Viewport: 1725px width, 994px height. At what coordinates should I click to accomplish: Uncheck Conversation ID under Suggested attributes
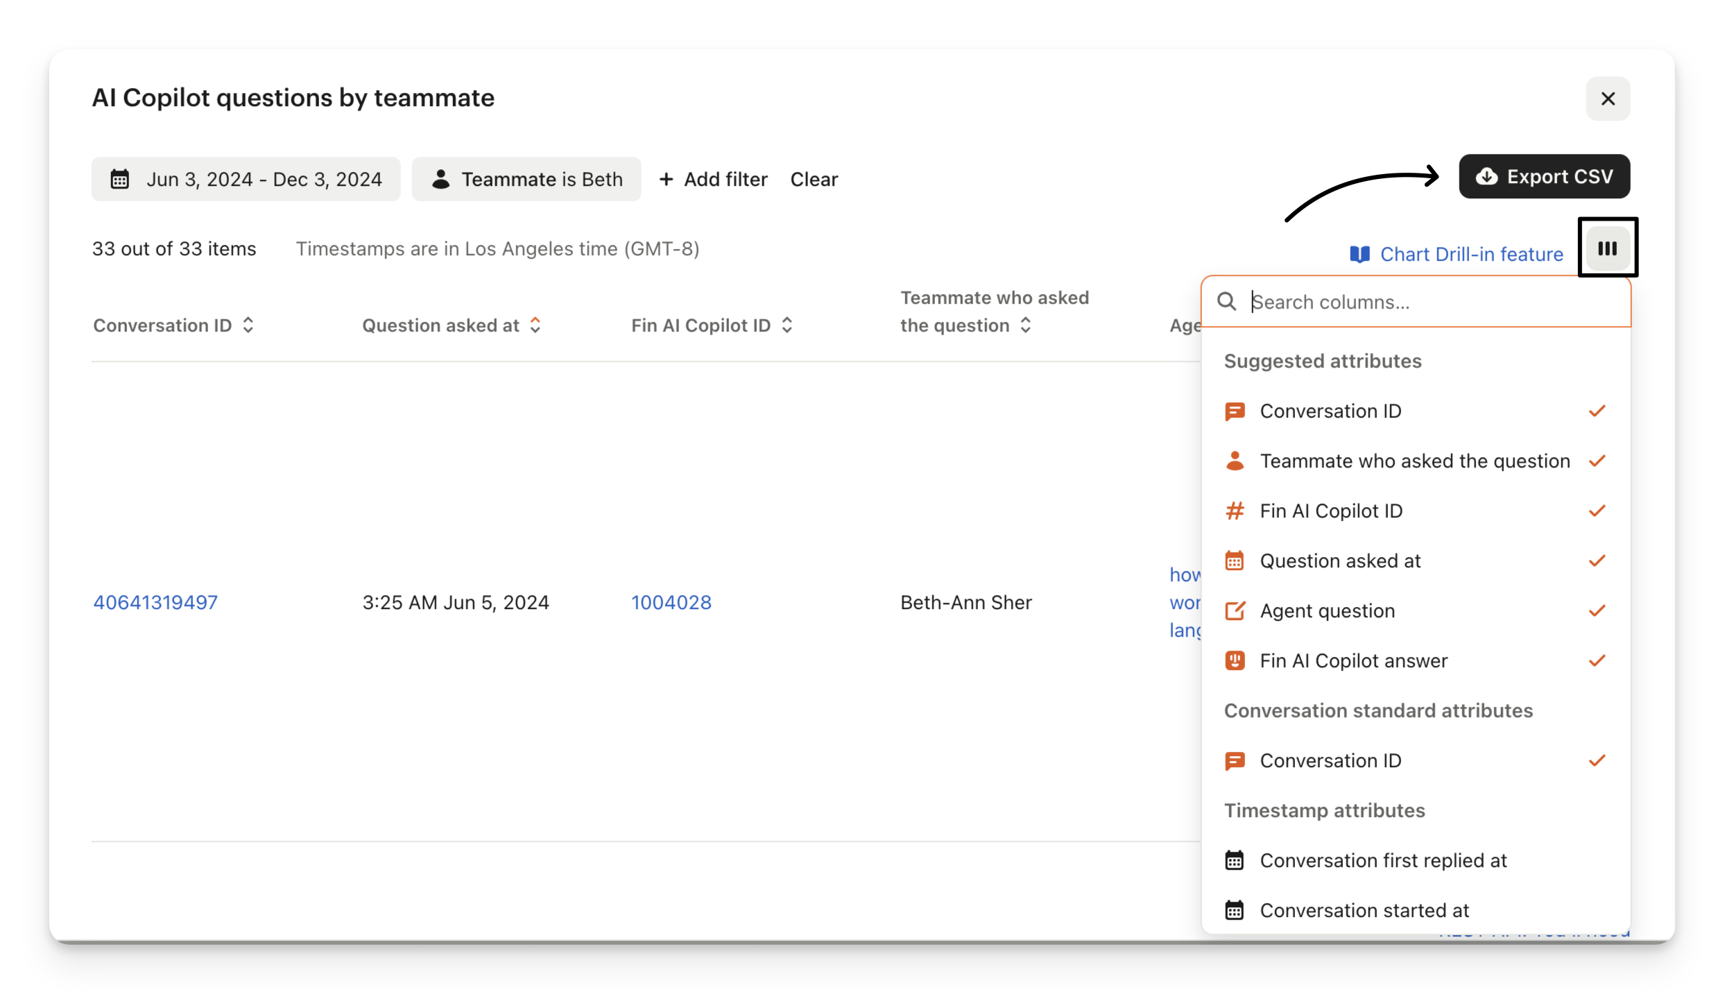coord(1415,411)
